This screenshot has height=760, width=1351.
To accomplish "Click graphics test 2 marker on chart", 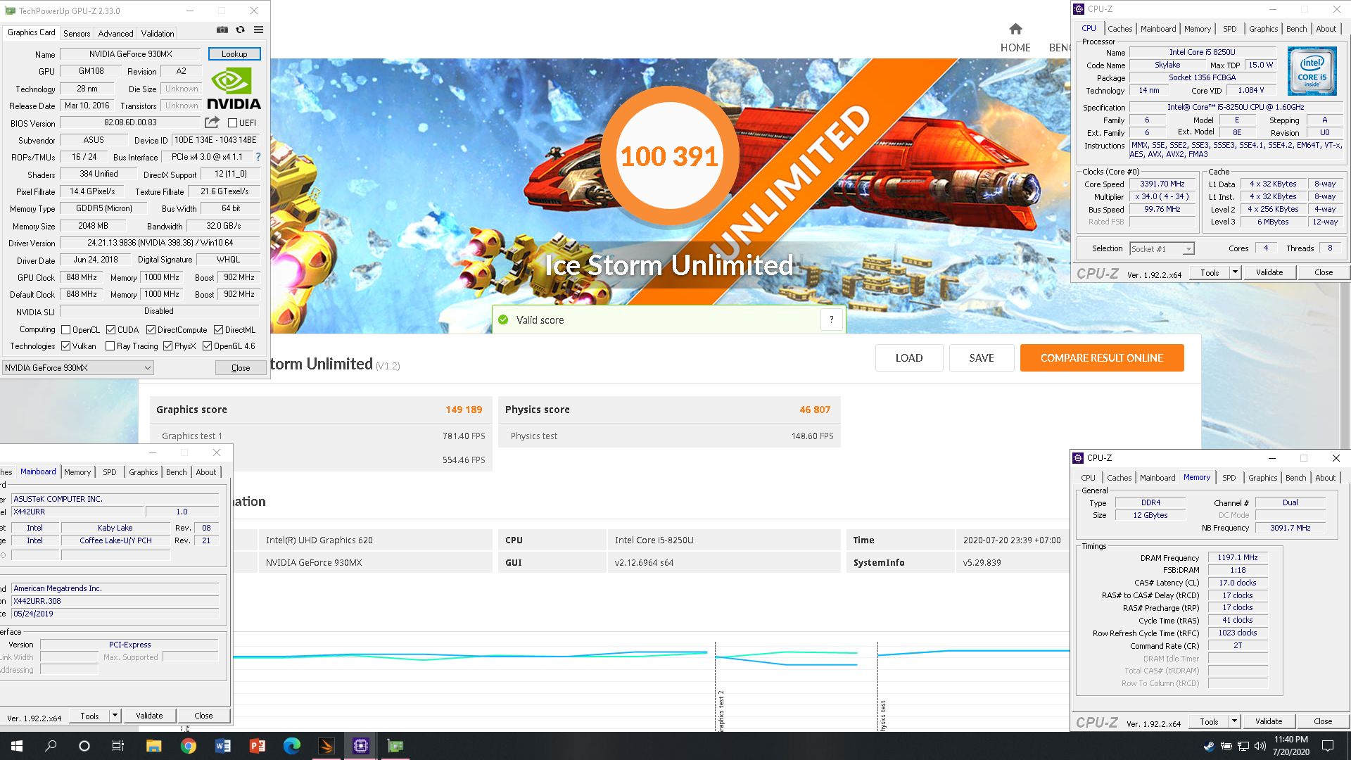I will pos(721,711).
